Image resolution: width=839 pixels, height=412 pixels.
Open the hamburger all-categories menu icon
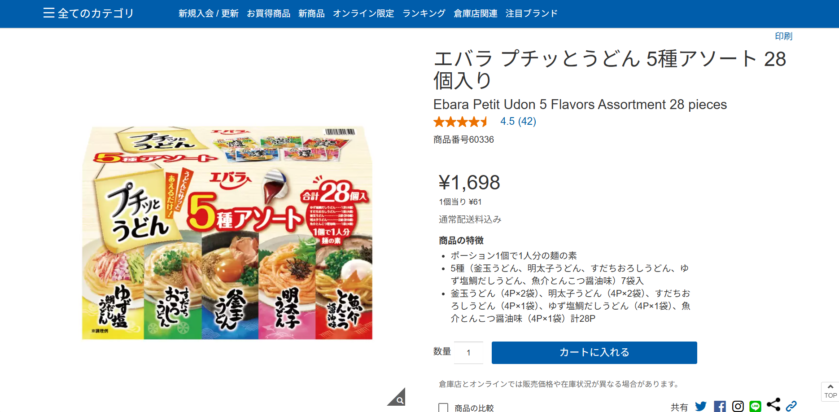click(48, 13)
